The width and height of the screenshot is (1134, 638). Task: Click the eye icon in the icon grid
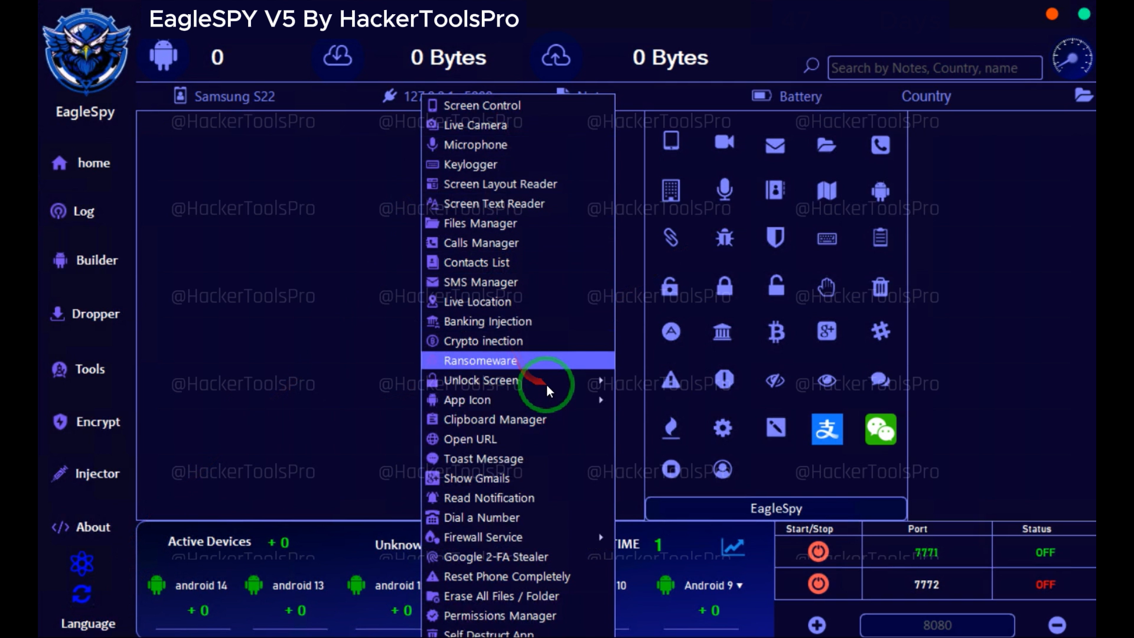(827, 380)
